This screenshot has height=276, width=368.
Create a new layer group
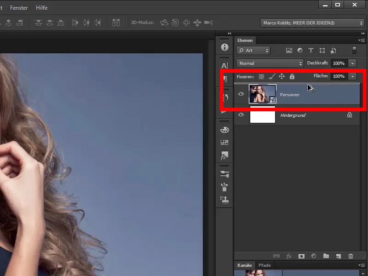[326, 256]
